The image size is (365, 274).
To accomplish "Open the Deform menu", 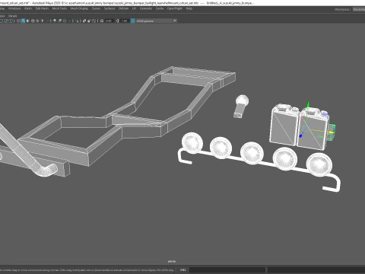I will 123,8.
